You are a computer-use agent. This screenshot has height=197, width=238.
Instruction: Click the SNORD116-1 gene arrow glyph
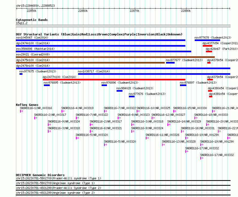point(21,111)
